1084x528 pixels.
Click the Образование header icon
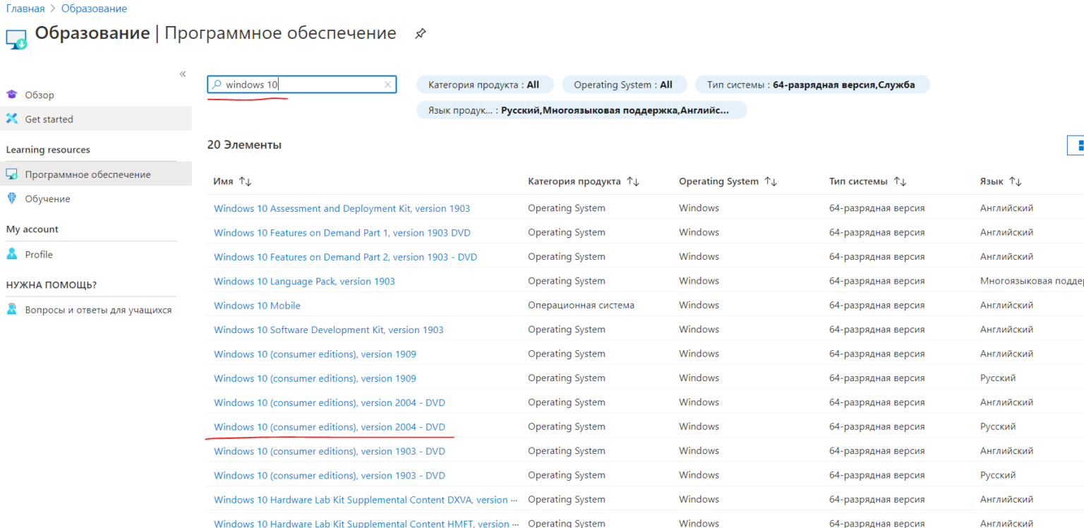[x=16, y=39]
